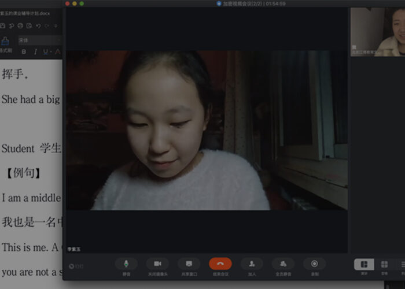405x289 pixels.
Task: Toggle Bold formatting in the document window
Action: click(24, 52)
